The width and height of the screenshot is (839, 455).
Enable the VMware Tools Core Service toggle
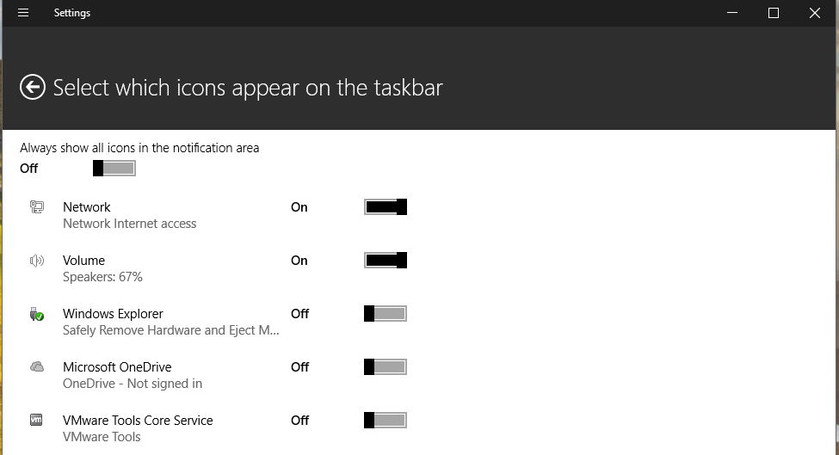tap(386, 421)
